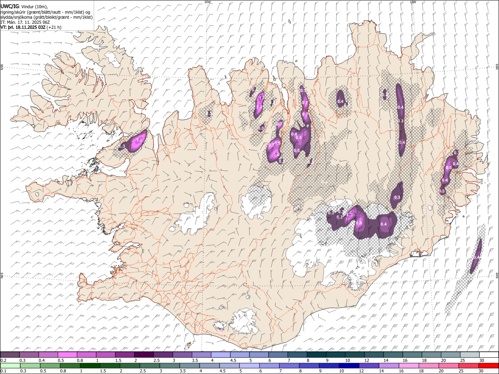Select lower legend darkest green swatch at 1
This screenshot has height=374, width=499.
tap(90, 365)
